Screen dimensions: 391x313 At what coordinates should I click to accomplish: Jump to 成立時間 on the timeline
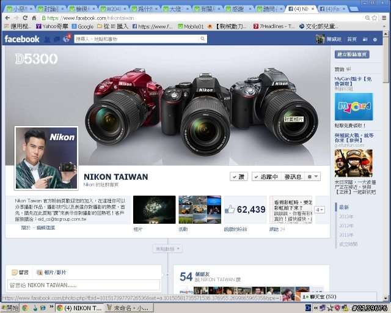348,244
